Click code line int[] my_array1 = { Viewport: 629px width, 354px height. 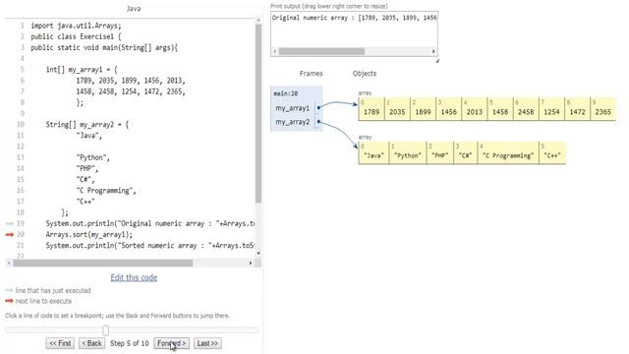coord(82,70)
